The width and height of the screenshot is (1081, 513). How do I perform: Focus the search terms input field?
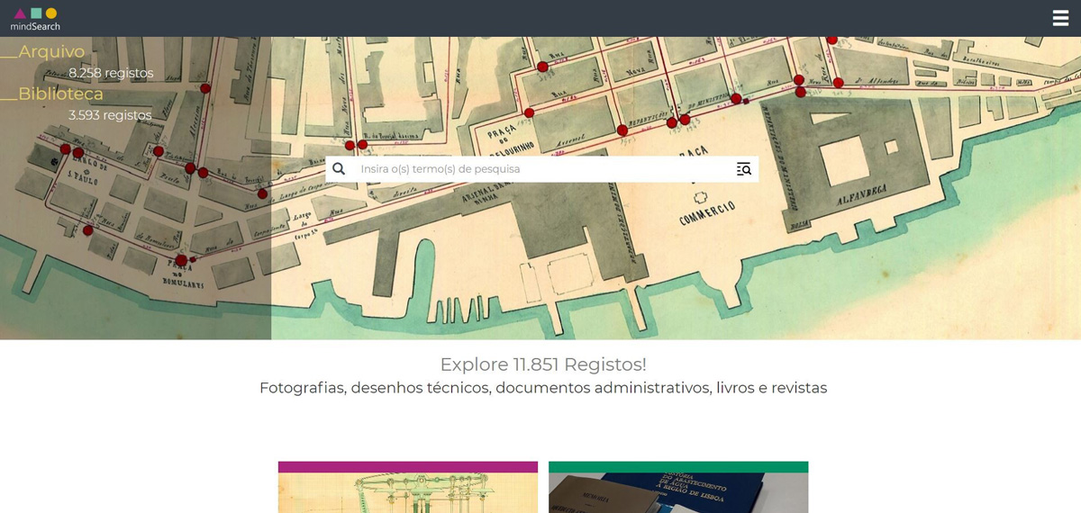(541, 168)
